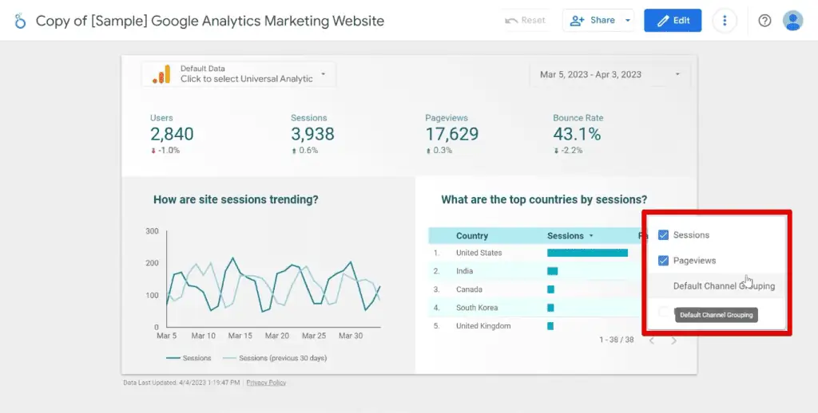Click the Country column header
The image size is (818, 413).
(x=472, y=236)
